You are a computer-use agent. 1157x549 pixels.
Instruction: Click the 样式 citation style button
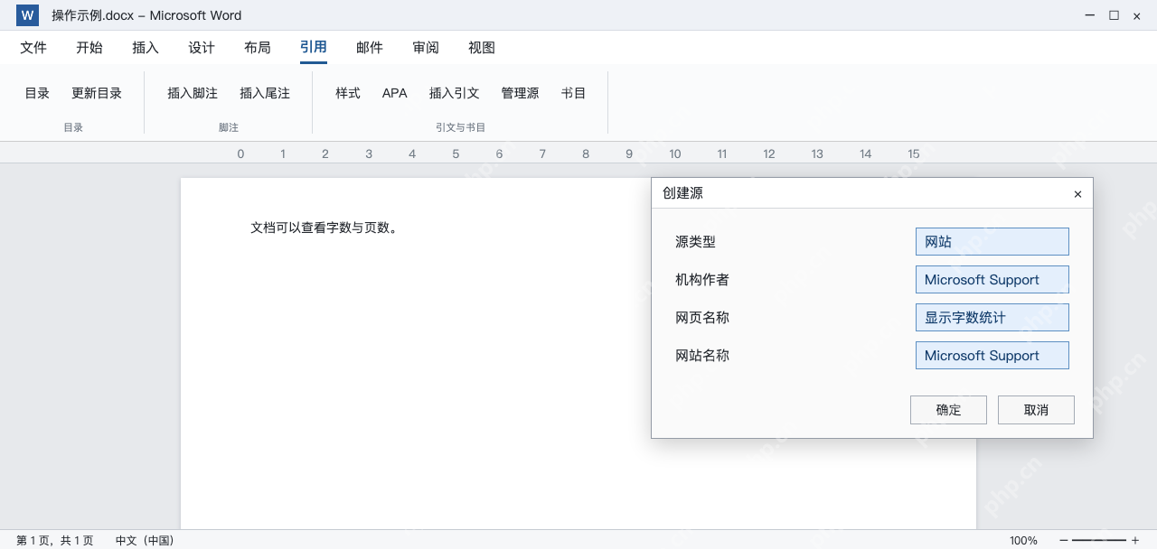pyautogui.click(x=348, y=93)
